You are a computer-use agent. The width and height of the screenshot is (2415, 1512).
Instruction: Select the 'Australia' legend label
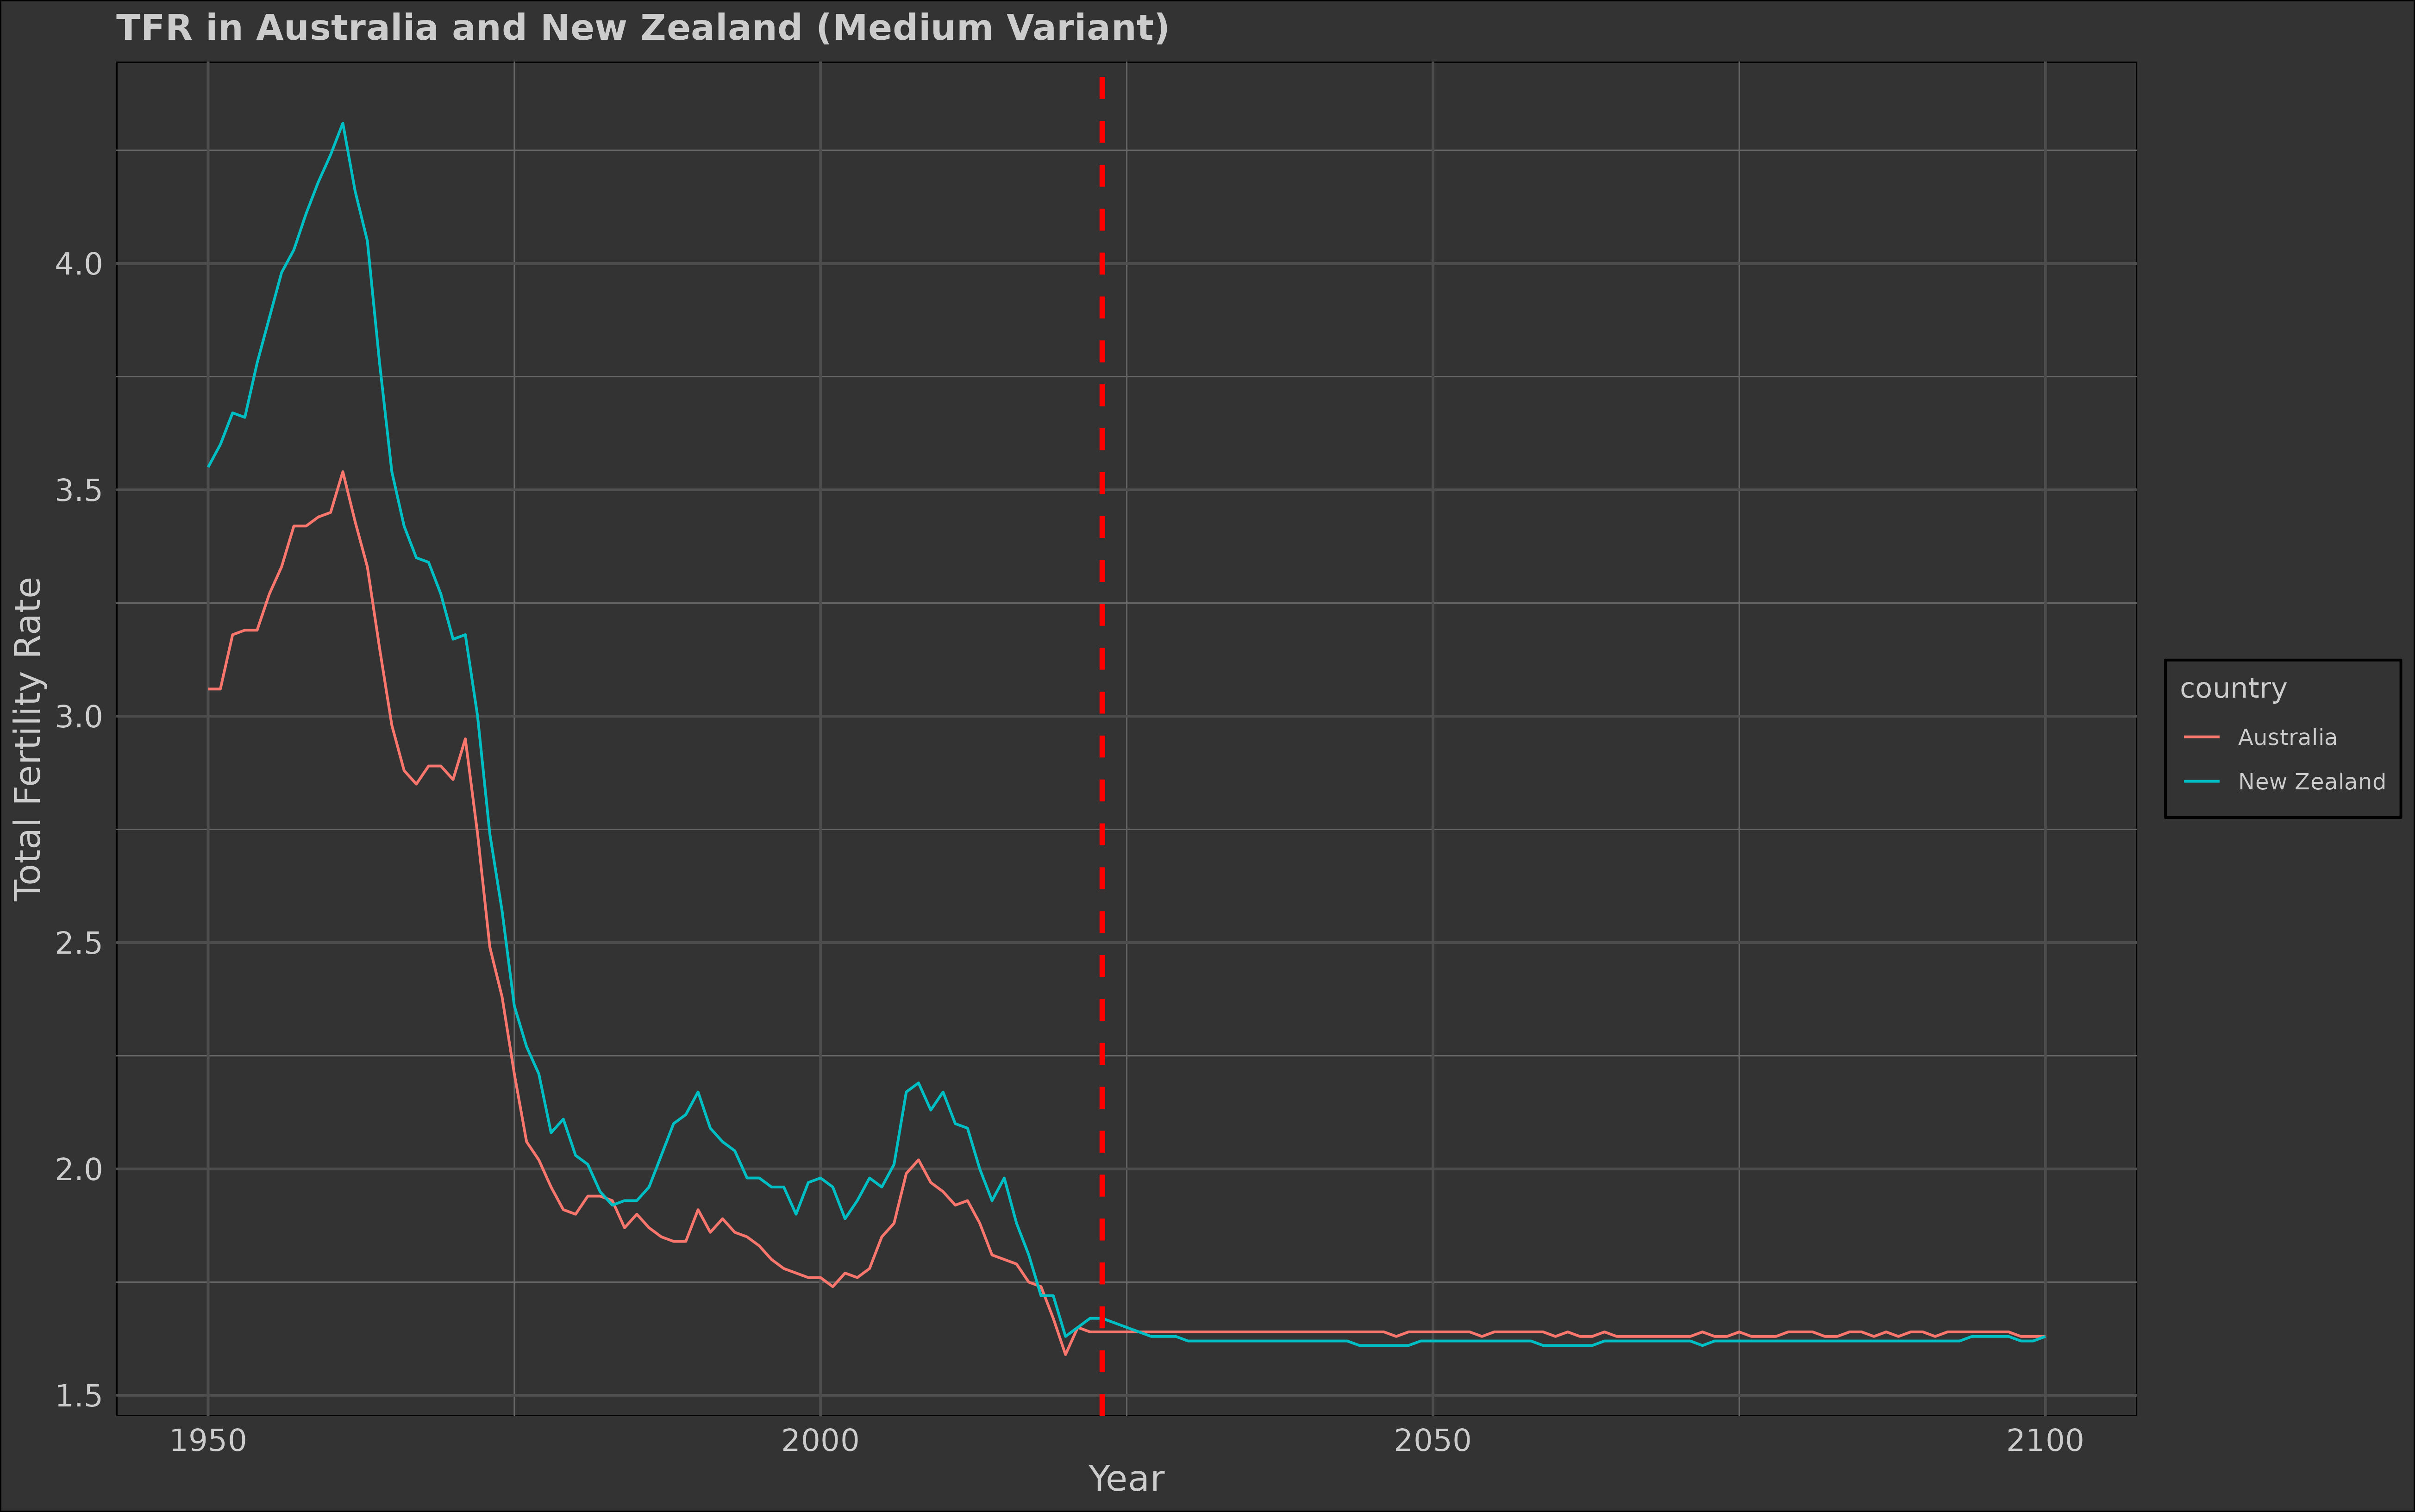pyautogui.click(x=2287, y=737)
